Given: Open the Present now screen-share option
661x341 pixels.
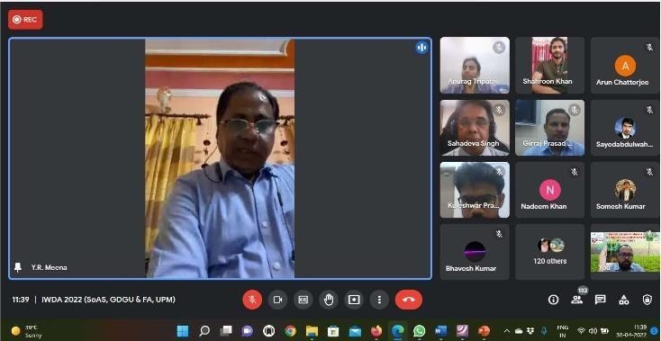Looking at the screenshot, I should click(x=354, y=300).
